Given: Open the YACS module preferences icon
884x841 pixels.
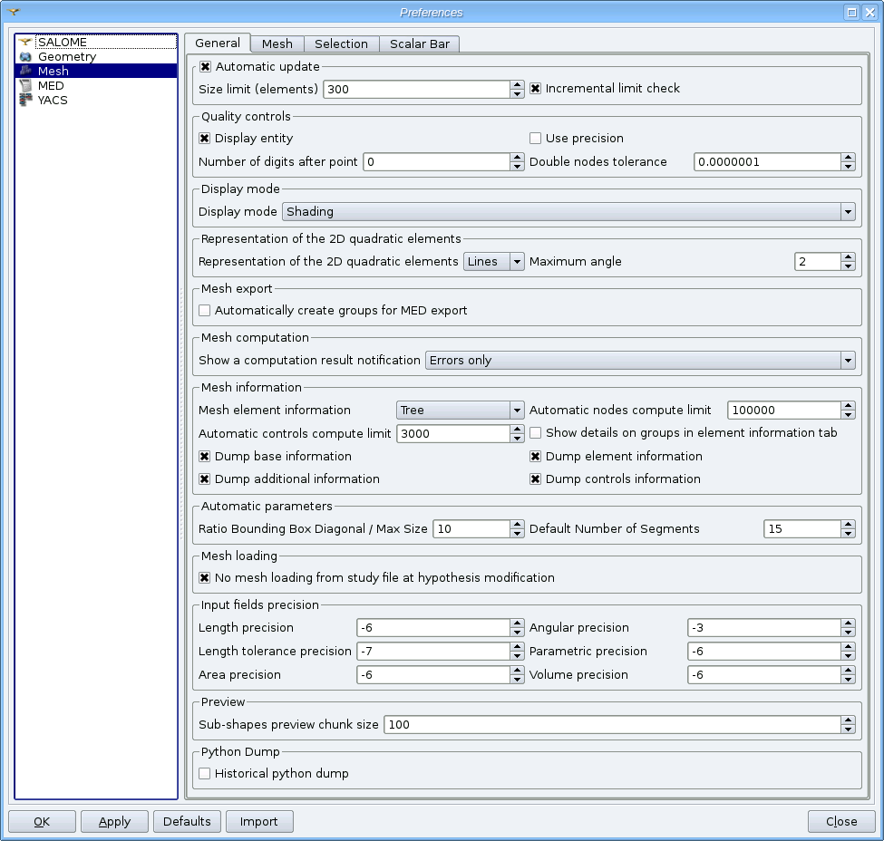Looking at the screenshot, I should tap(24, 101).
